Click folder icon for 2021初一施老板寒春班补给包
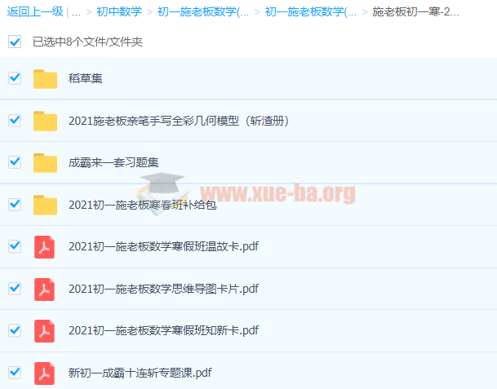 pyautogui.click(x=45, y=206)
